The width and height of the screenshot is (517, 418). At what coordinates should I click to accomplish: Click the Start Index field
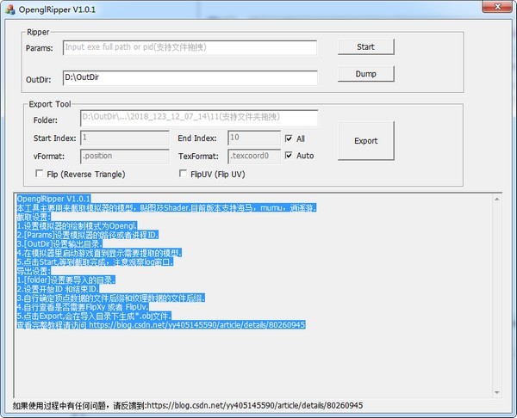(x=125, y=138)
